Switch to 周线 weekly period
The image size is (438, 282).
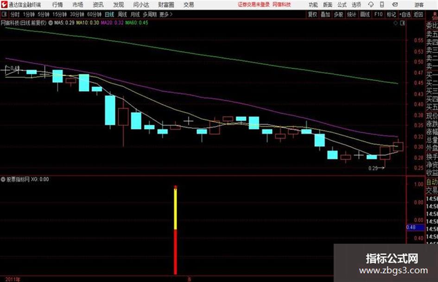click(122, 14)
